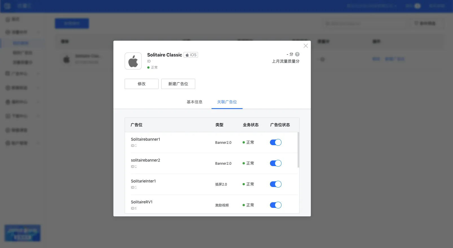453x248 pixels.
Task: Turn off the solitairebanner2 ad slot switch
Action: pyautogui.click(x=276, y=163)
